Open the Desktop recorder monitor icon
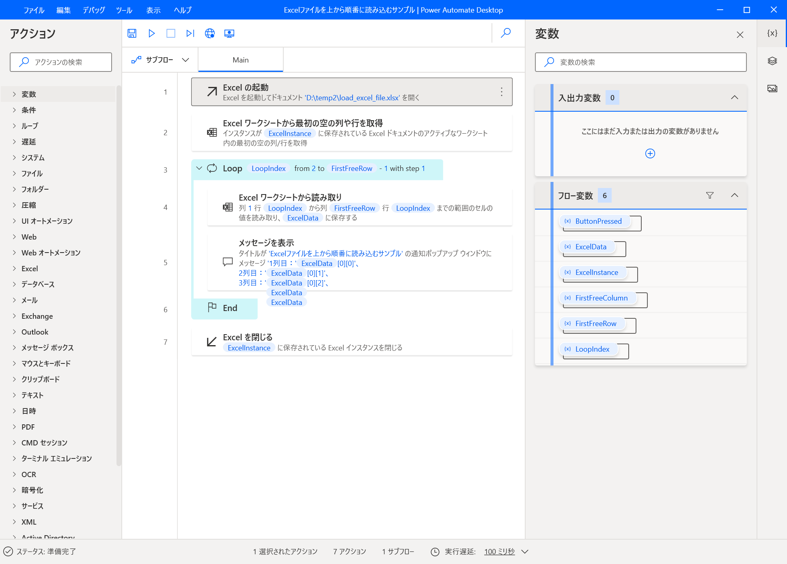 (x=229, y=33)
